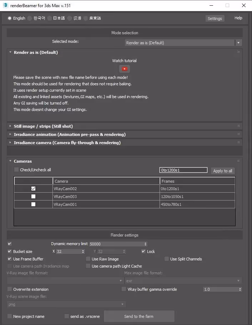Enable Use Split Channels checkbox
This screenshot has width=252, height=325.
pos(167,259)
